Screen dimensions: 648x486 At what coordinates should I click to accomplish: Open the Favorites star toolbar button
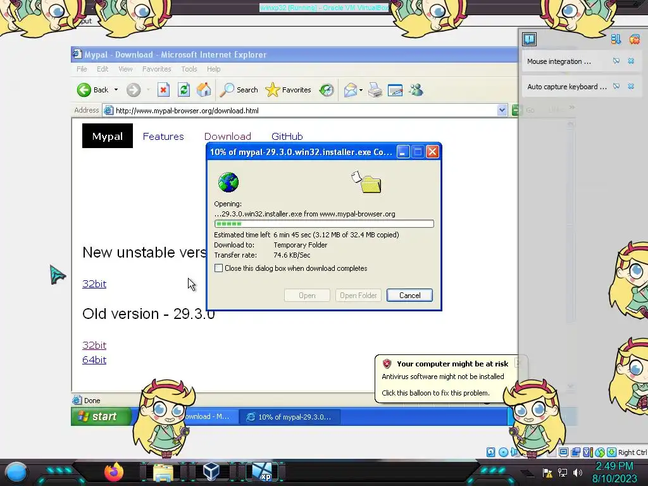click(288, 90)
